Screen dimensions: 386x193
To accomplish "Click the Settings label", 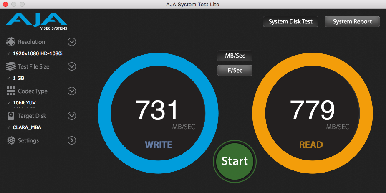I will [x=28, y=140].
